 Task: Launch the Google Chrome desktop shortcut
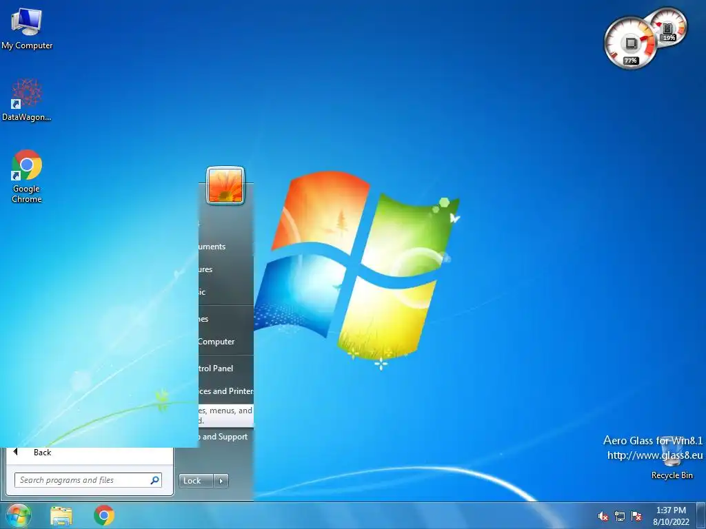(27, 176)
